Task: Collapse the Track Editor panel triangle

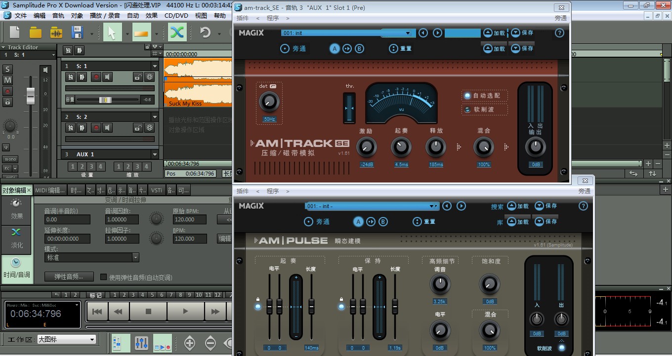Action: click(4, 48)
